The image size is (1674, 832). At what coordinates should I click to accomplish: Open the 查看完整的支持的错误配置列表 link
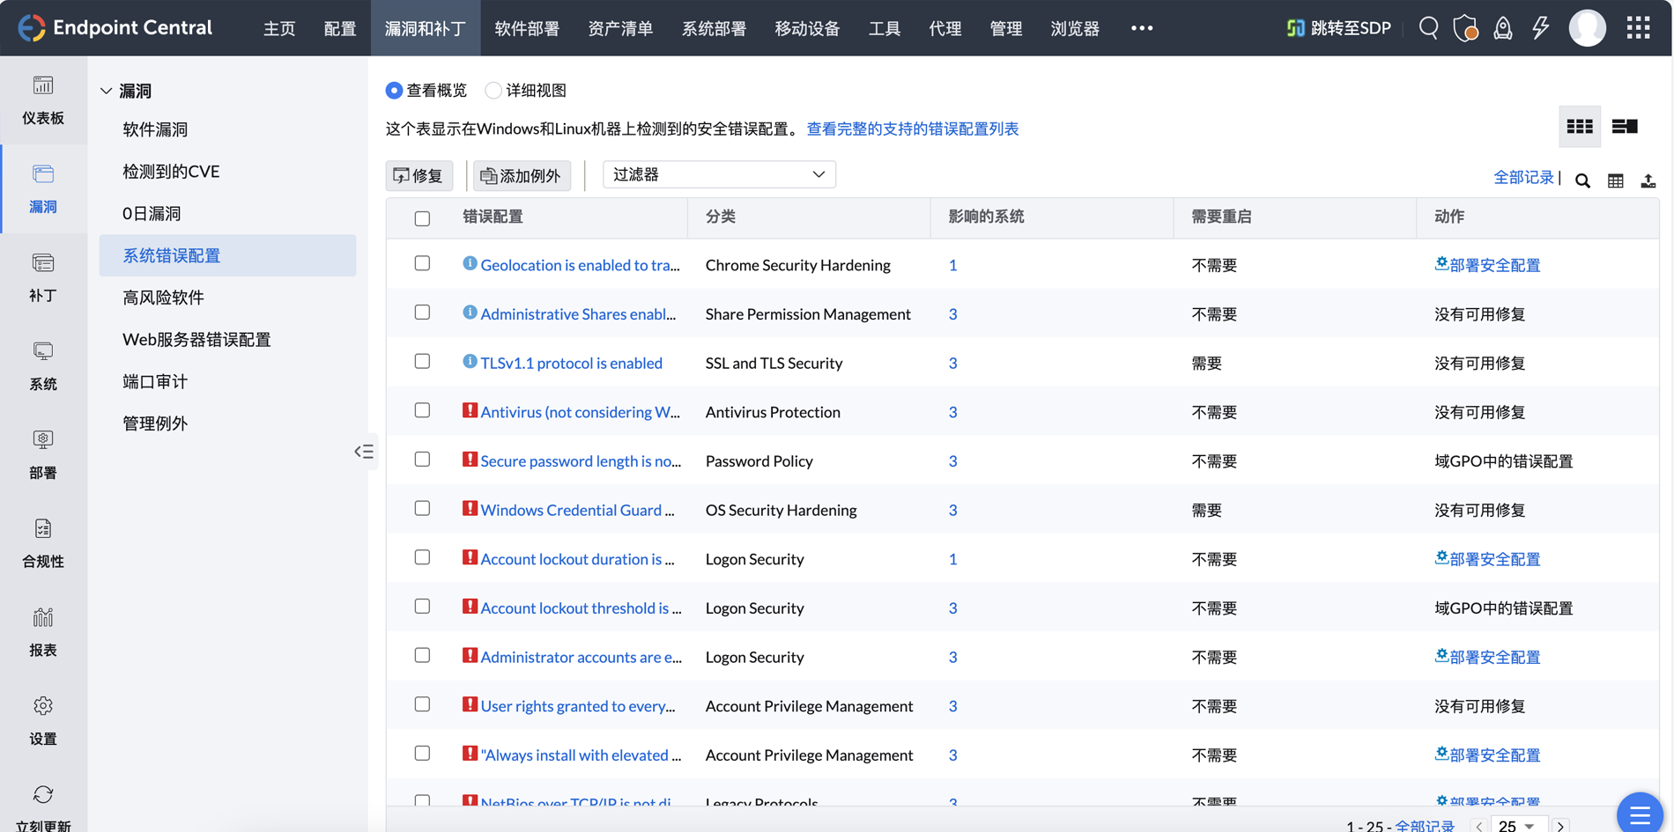pyautogui.click(x=912, y=129)
